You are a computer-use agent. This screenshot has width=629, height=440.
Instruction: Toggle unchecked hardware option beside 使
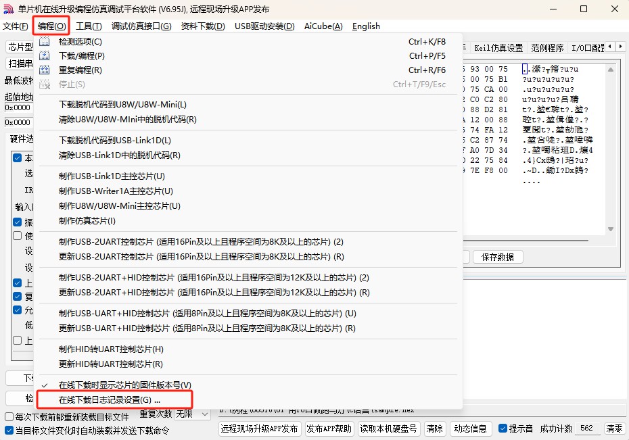[18, 235]
